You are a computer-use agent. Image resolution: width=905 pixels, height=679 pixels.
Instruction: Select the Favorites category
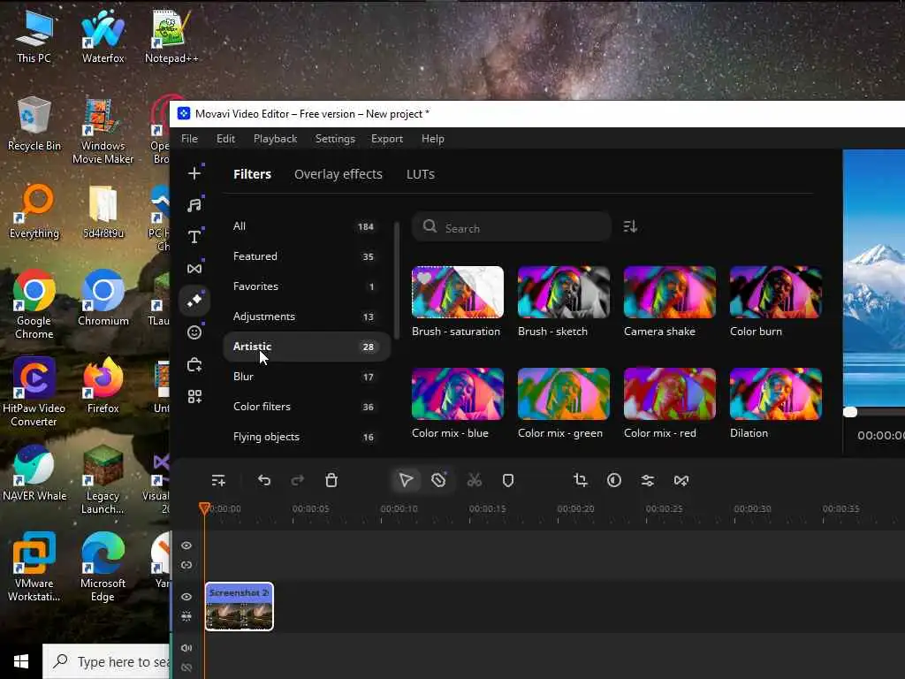pos(306,286)
